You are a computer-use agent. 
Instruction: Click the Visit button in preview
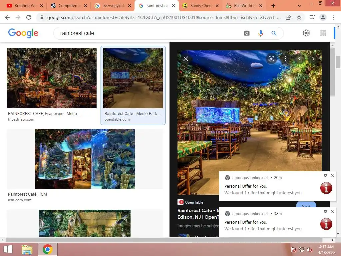click(x=306, y=205)
